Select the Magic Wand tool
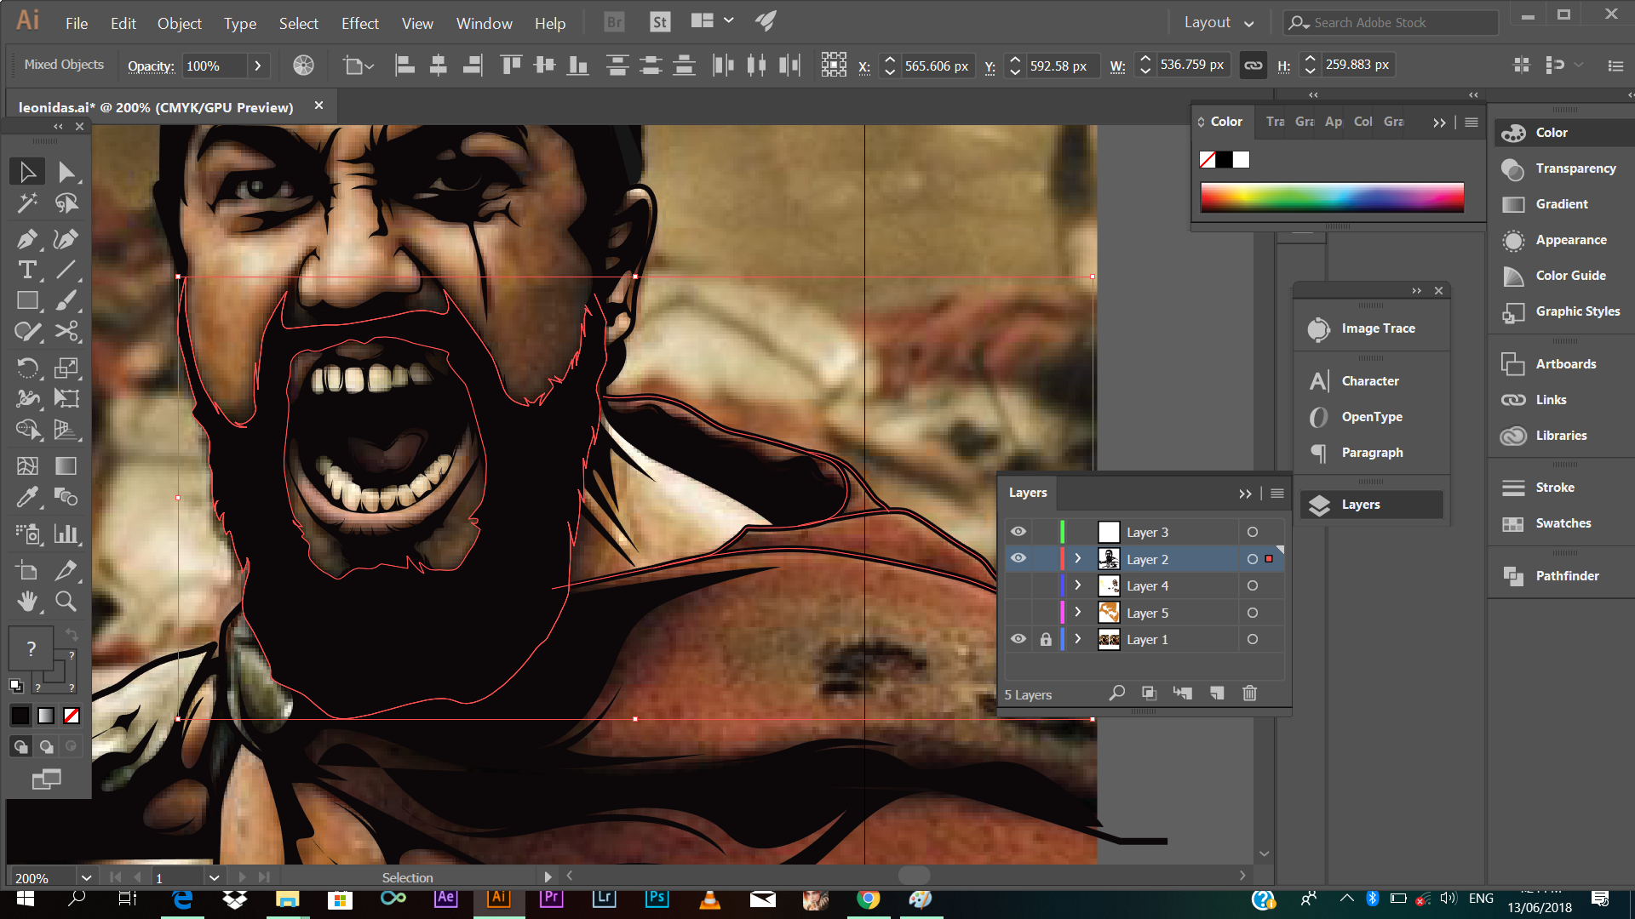 [26, 203]
